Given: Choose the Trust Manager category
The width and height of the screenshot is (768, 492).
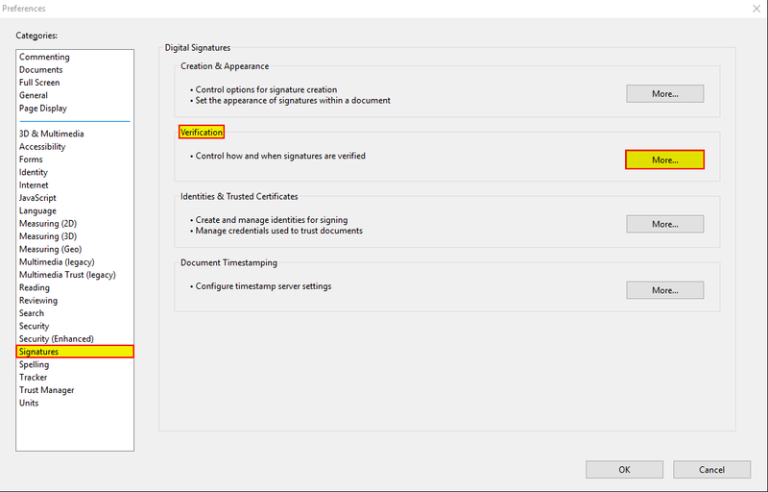Looking at the screenshot, I should tap(47, 390).
